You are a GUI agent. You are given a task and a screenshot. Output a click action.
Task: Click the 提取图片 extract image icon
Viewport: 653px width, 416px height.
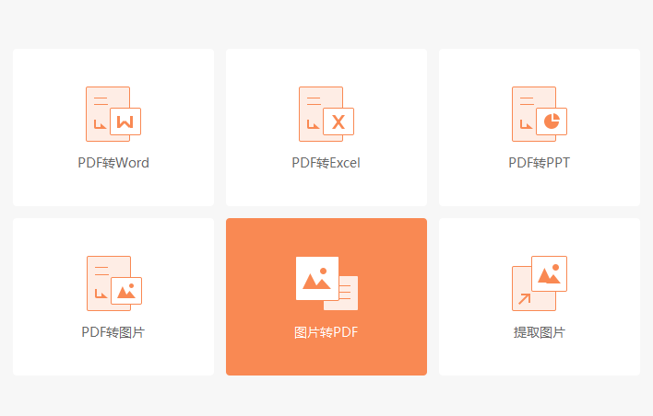tap(540, 283)
